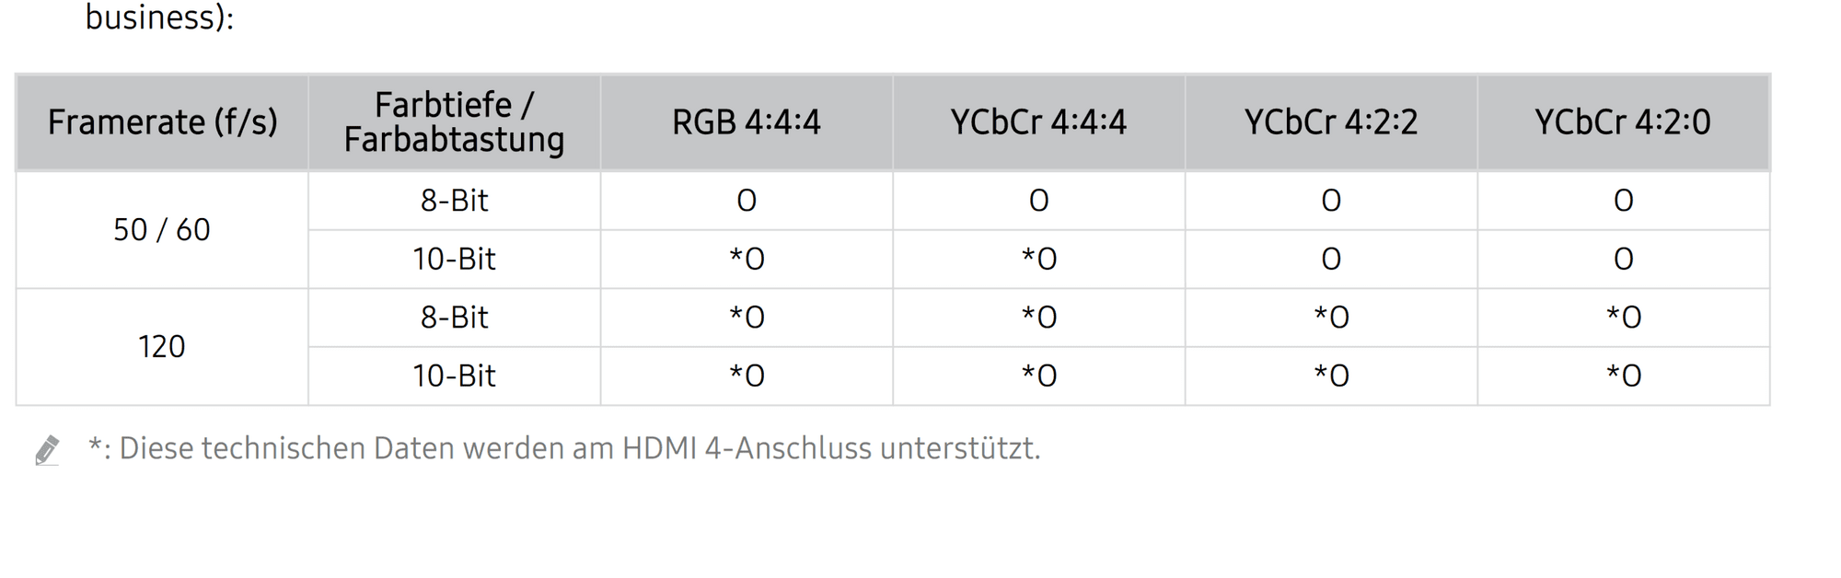Click the YCbCr 4:4:4 column header
1841x578 pixels.
coord(1038,122)
